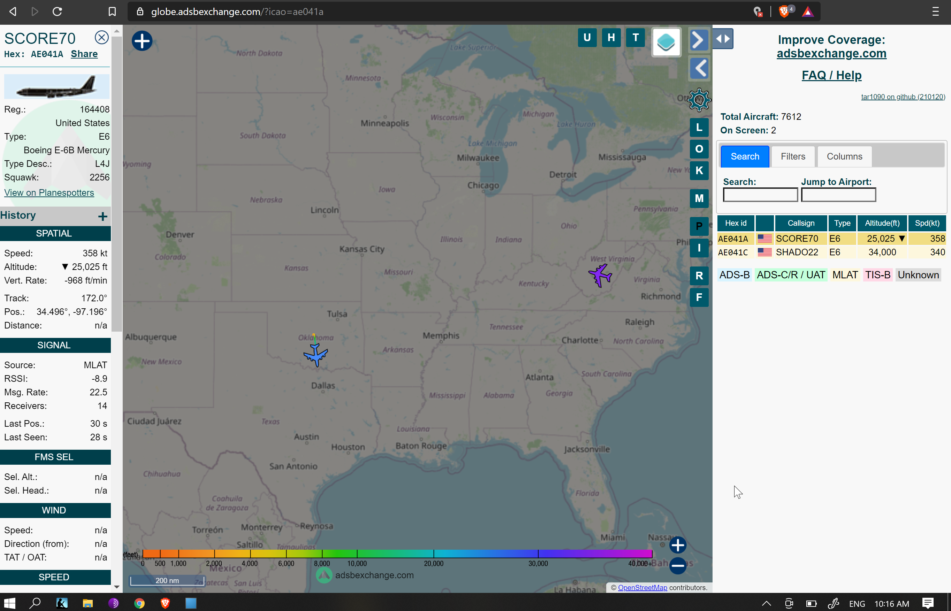The image size is (951, 611).
Task: Toggle the M map option button
Action: pyautogui.click(x=699, y=198)
